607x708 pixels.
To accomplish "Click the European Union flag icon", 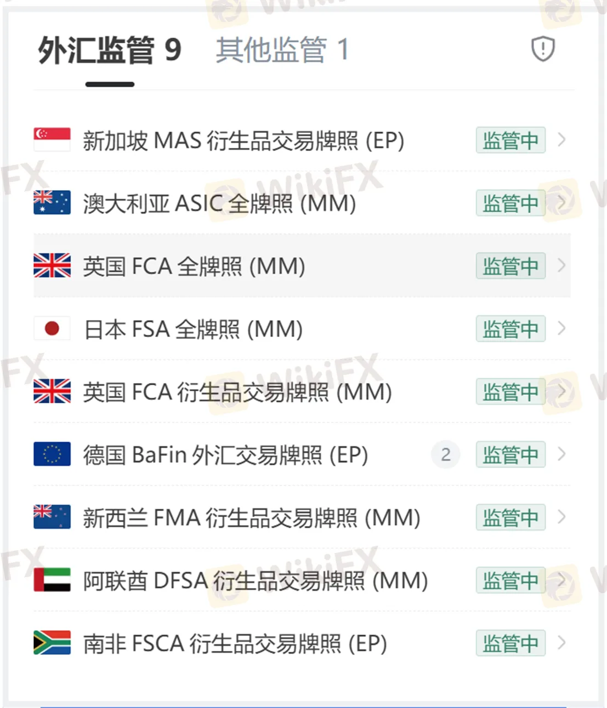I will pos(52,454).
